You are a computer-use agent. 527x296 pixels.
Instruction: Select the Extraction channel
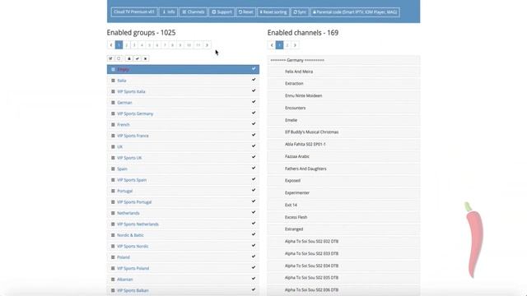(343, 84)
